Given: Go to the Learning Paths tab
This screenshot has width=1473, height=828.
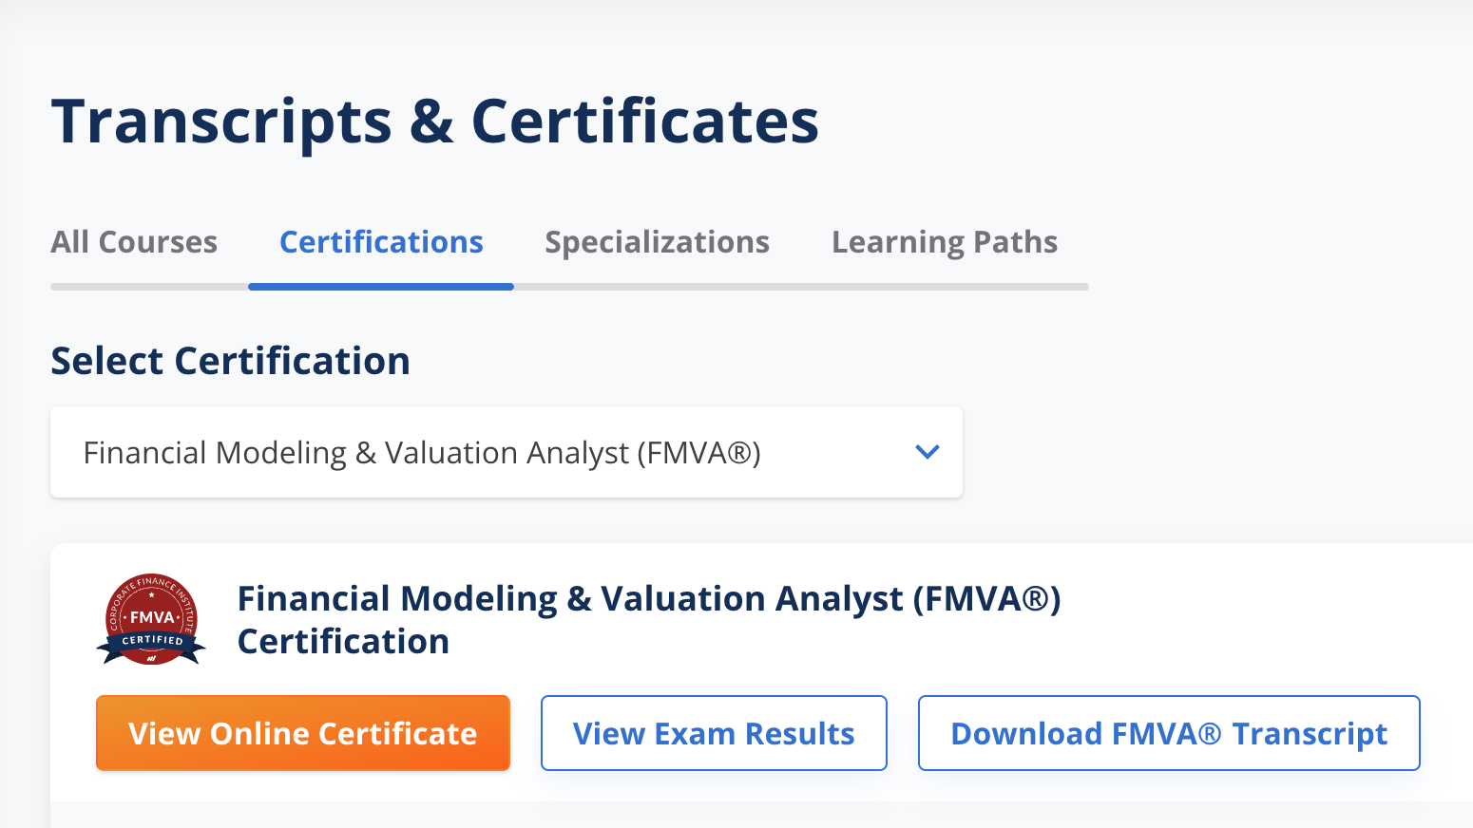Looking at the screenshot, I should (x=944, y=242).
